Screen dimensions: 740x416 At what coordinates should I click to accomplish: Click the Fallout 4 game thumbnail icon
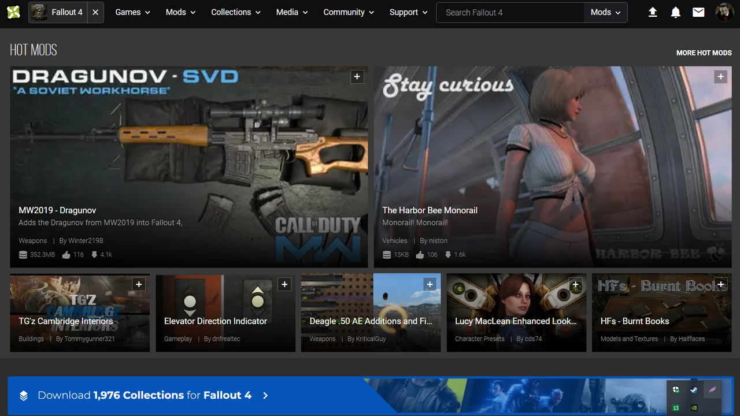click(x=39, y=12)
